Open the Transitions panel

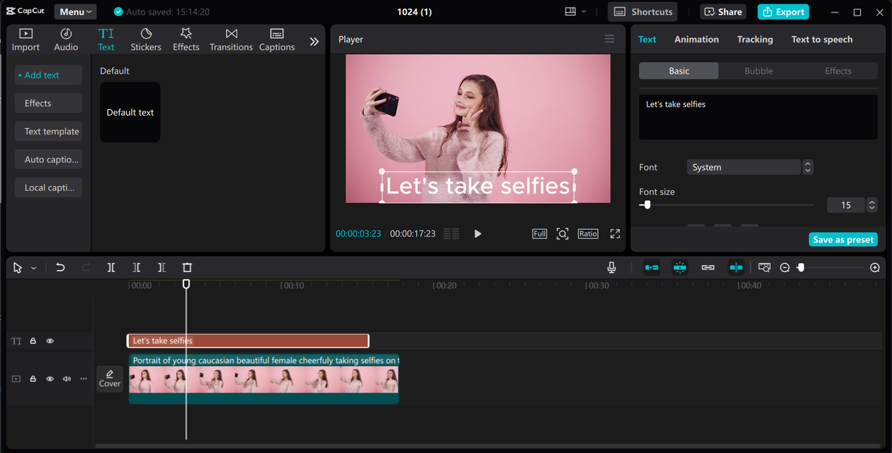[x=231, y=40]
